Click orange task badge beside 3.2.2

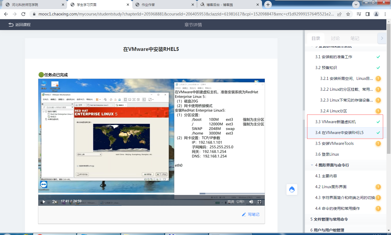pyautogui.click(x=378, y=89)
